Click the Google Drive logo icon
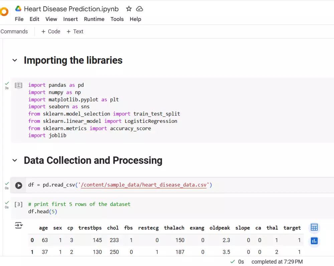The width and height of the screenshot is (334, 266). pos(18,9)
